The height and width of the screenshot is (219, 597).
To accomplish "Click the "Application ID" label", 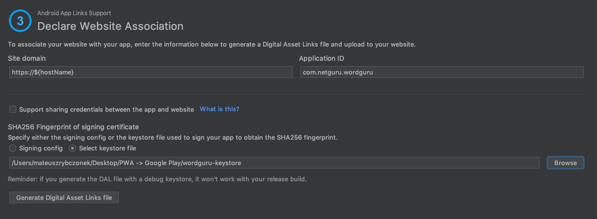I will pyautogui.click(x=322, y=58).
